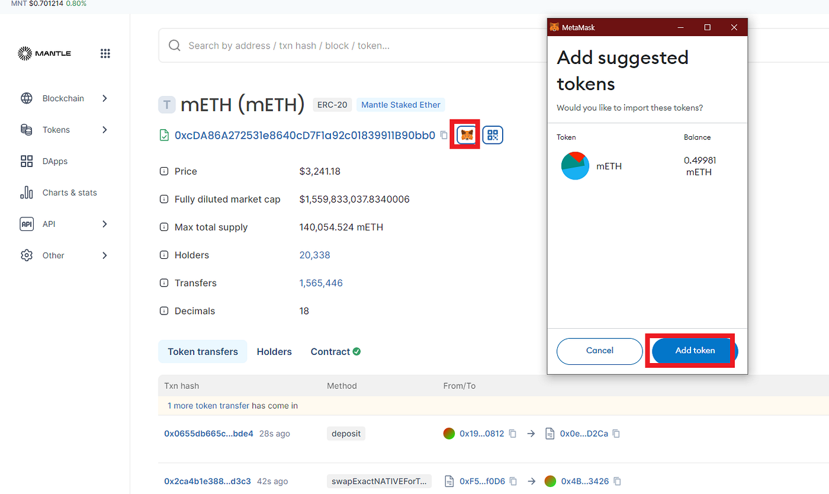
Task: Show the address QR code icon
Action: 493,135
